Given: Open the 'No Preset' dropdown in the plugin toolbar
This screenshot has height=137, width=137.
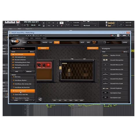Looking at the screenshot, I should click(x=20, y=36).
